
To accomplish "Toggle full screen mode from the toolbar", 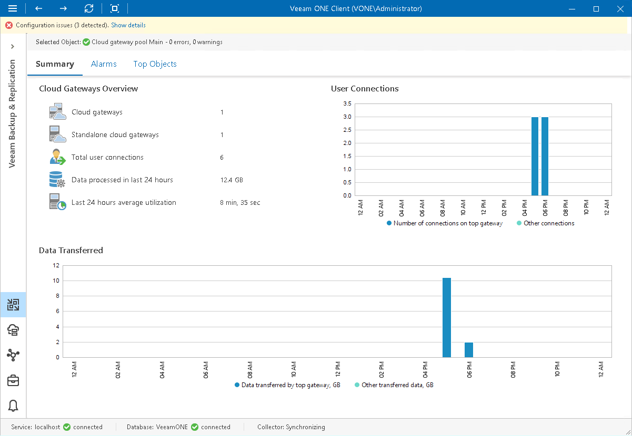I will click(114, 8).
